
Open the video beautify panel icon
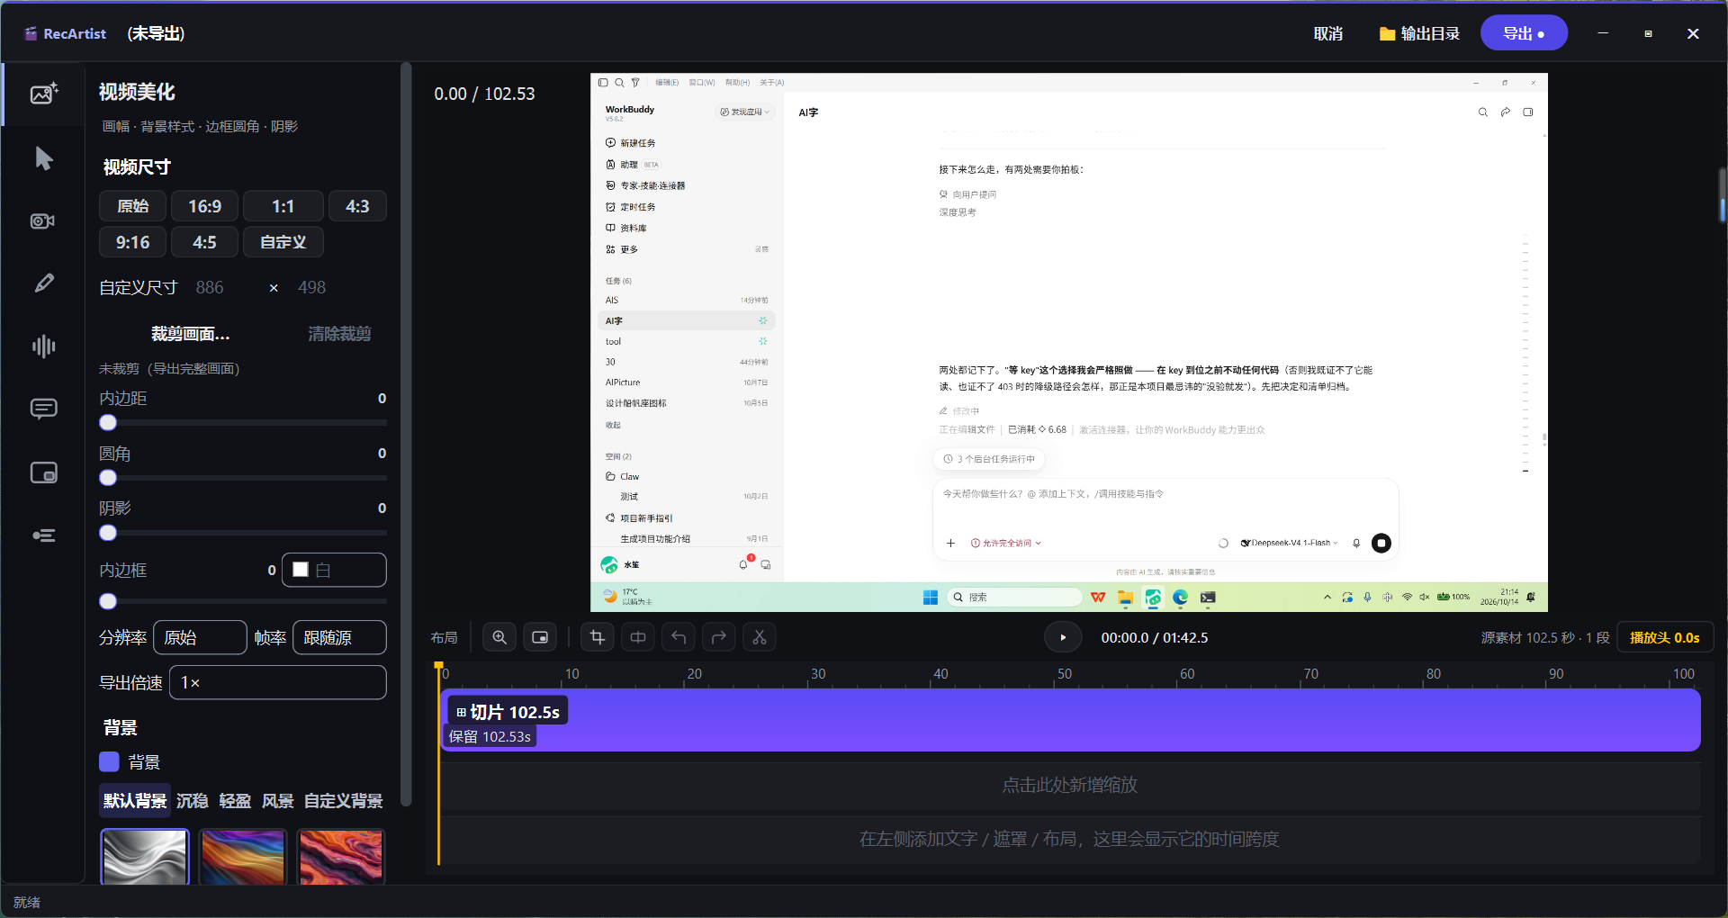44,94
